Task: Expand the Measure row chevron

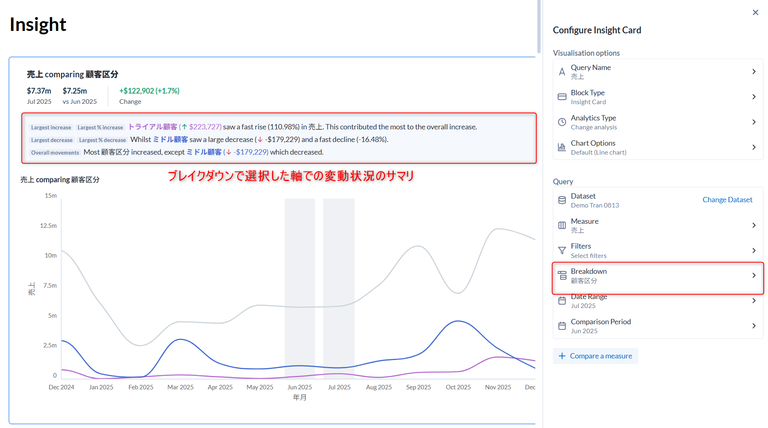Action: pos(754,225)
